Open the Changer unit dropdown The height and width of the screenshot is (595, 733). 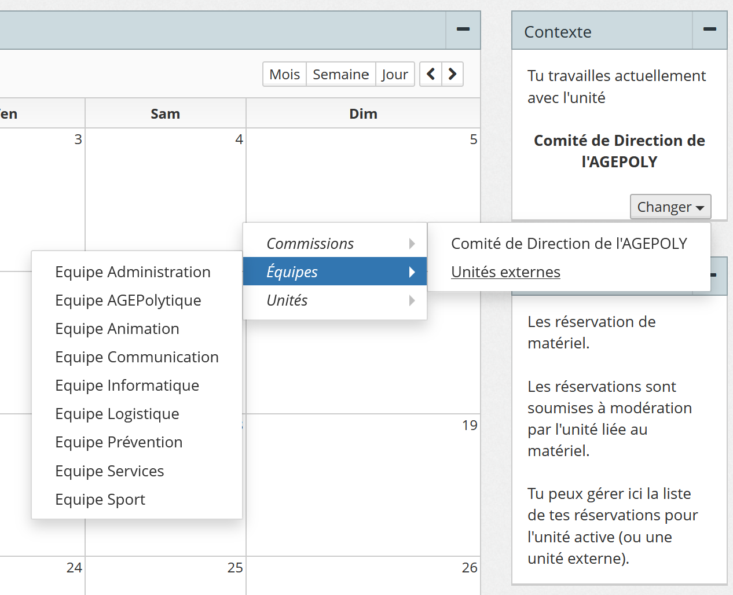coord(670,207)
